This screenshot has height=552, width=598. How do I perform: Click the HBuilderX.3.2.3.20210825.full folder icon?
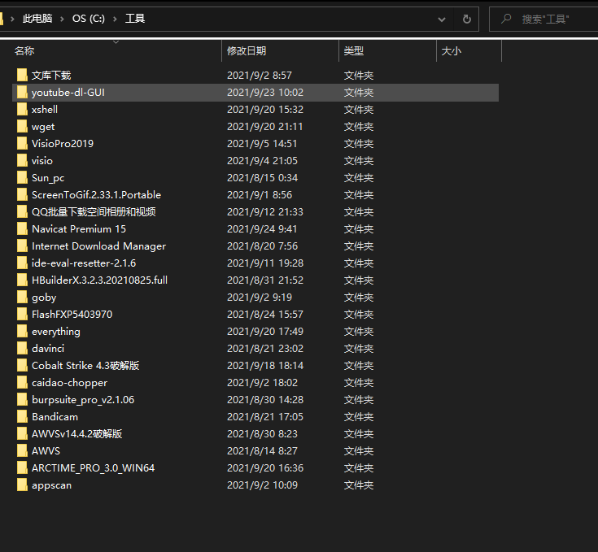pyautogui.click(x=22, y=280)
